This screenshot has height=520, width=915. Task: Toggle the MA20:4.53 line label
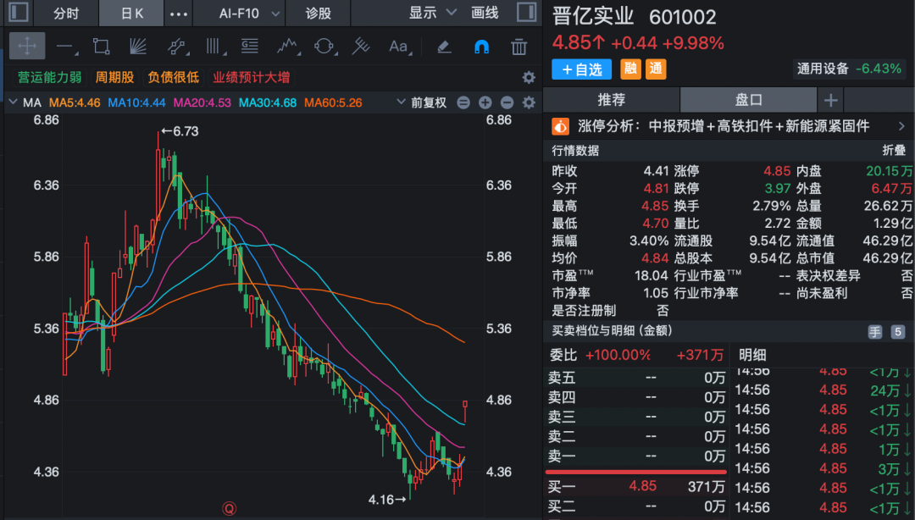[x=202, y=102]
